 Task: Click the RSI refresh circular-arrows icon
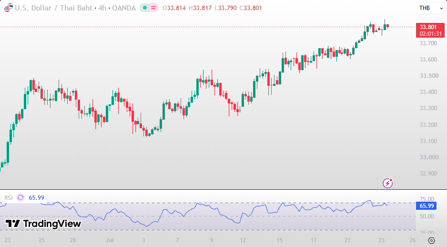pyautogui.click(x=20, y=197)
